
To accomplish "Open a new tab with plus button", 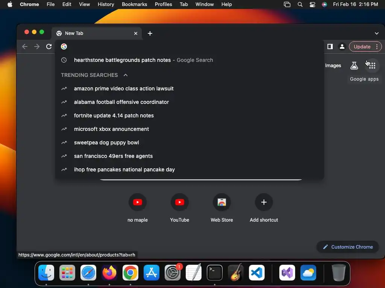I will [150, 33].
